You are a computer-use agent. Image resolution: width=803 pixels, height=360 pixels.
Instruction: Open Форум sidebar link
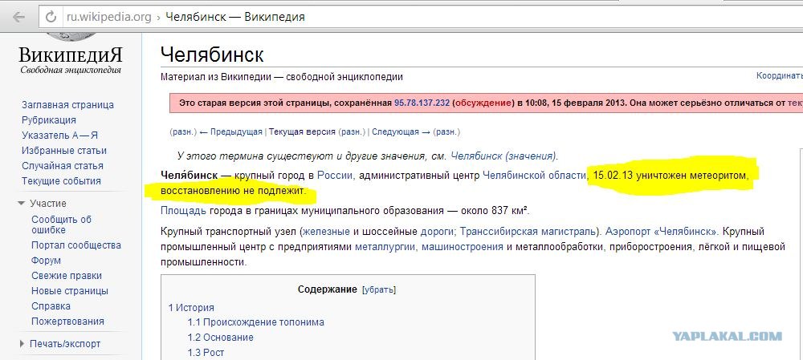[46, 261]
